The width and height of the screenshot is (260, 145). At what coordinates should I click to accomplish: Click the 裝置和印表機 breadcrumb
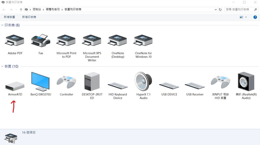pos(73,9)
